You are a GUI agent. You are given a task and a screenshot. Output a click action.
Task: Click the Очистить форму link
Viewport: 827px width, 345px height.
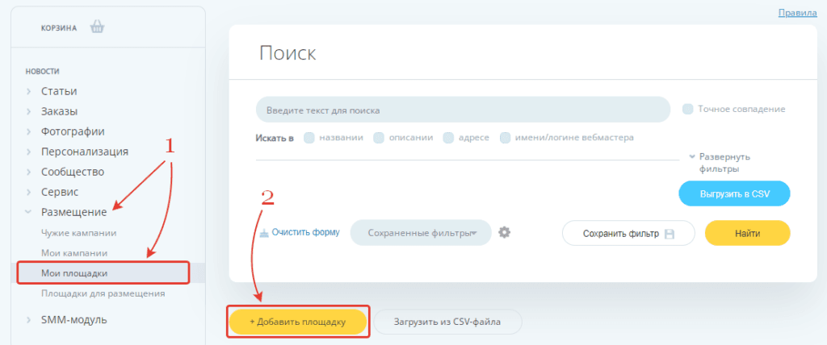click(x=306, y=232)
